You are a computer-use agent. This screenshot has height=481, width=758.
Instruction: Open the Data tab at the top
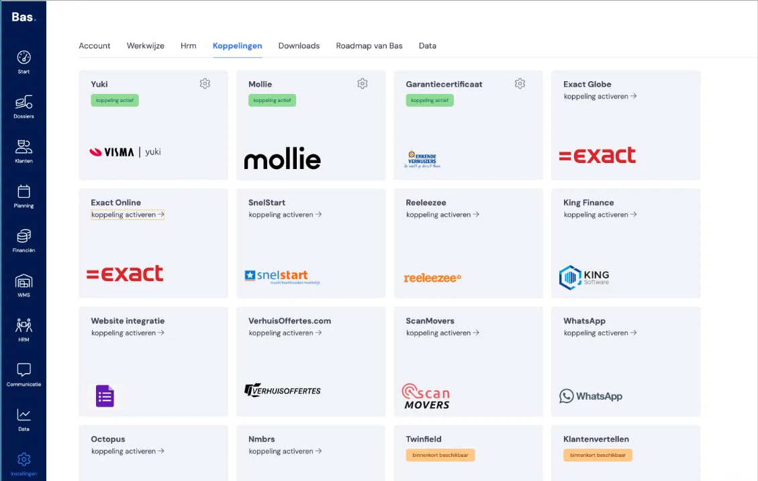pos(428,46)
